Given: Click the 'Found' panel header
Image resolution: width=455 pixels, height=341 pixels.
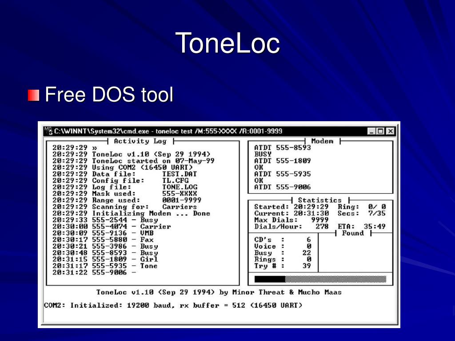Looking at the screenshot, I should tap(352, 233).
